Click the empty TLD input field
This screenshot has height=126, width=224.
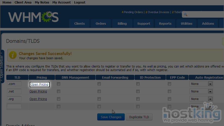coord(14,106)
